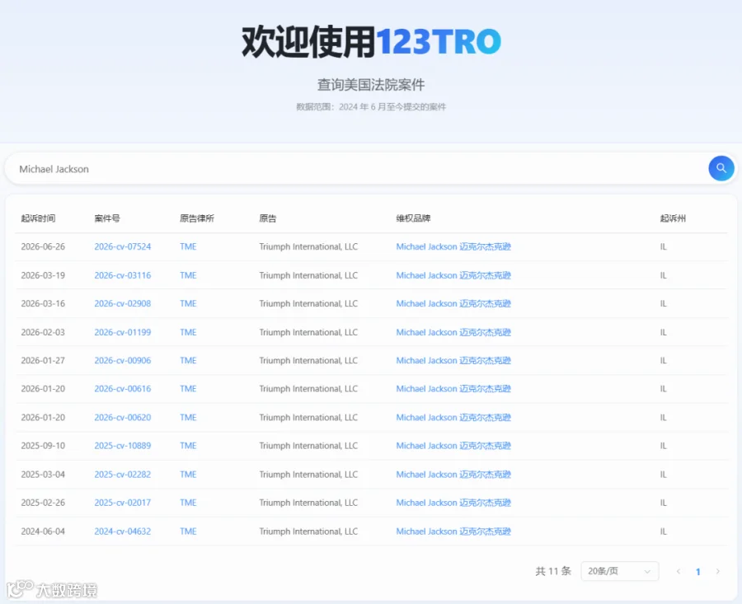Open case 2026-cv-02908
Screen dimensions: 742x604
[x=123, y=304]
